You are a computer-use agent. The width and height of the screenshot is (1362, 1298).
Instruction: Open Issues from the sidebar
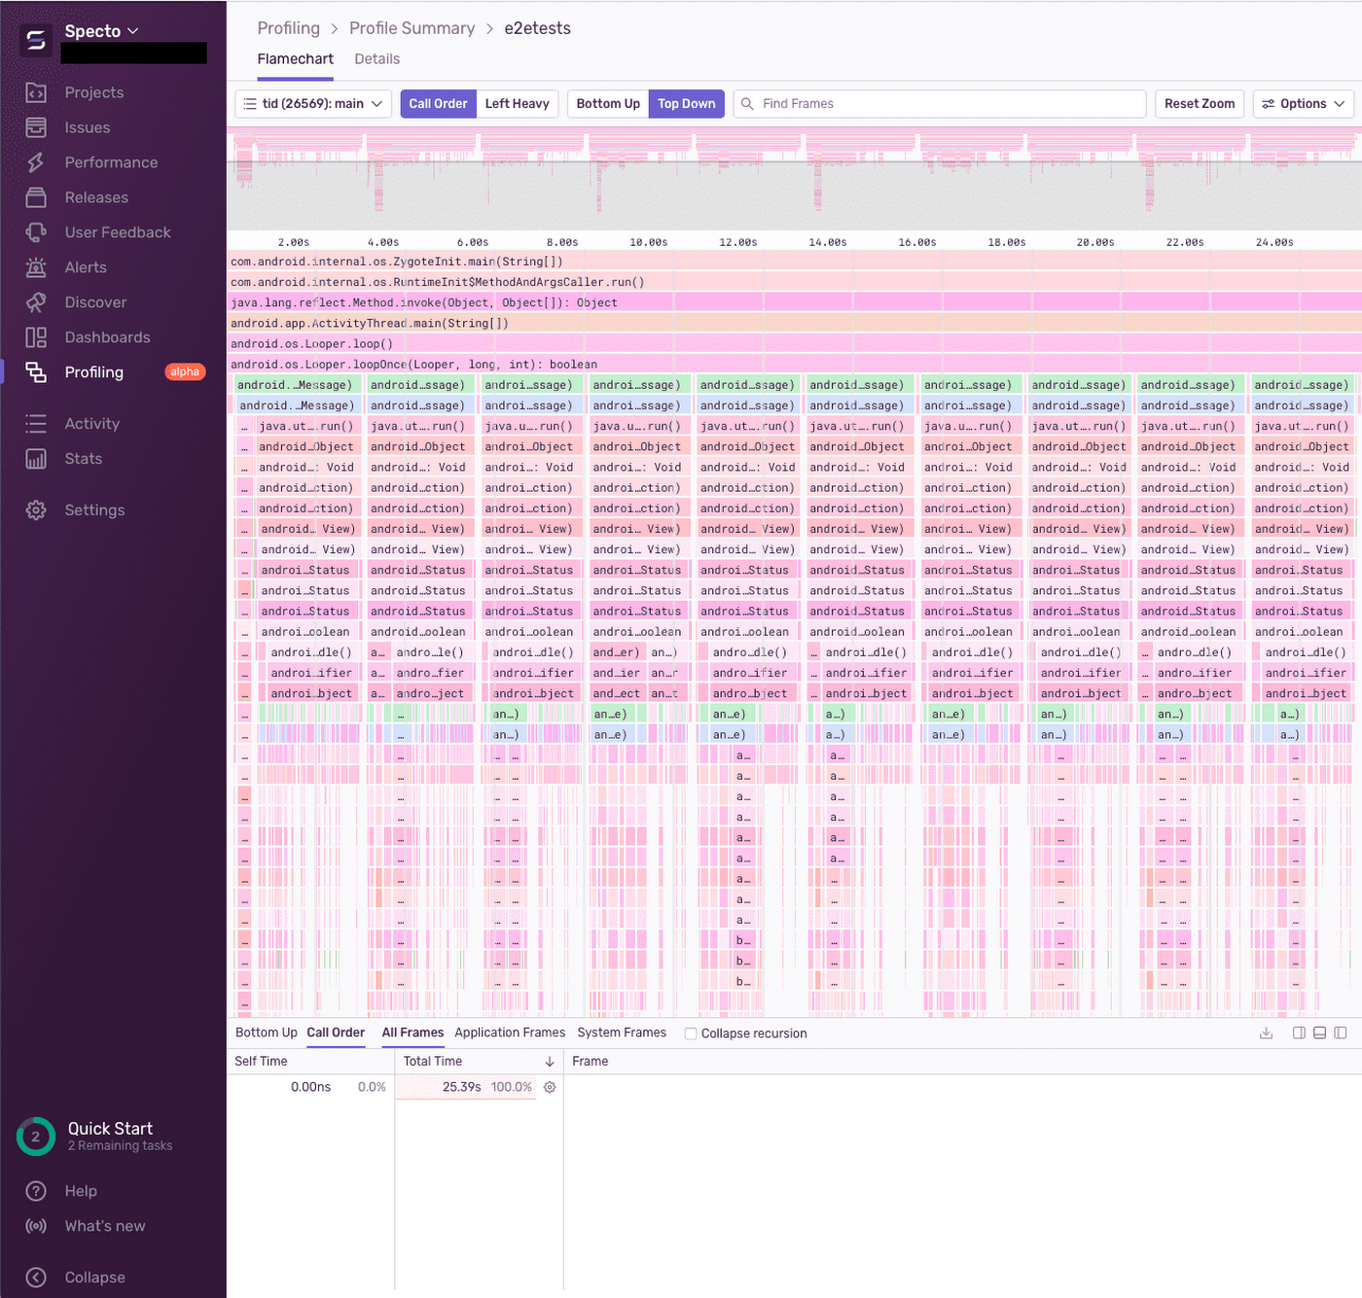[x=87, y=127]
